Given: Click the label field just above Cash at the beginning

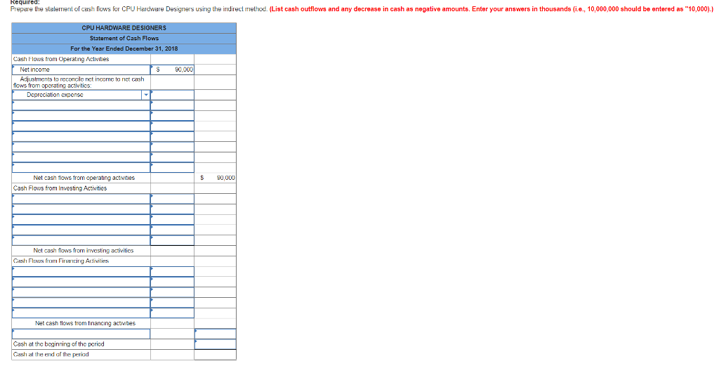Looking at the screenshot, I should point(81,334).
